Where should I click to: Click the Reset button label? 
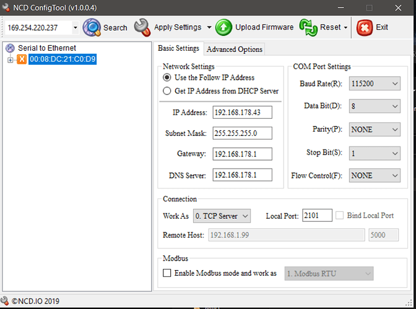pyautogui.click(x=331, y=27)
